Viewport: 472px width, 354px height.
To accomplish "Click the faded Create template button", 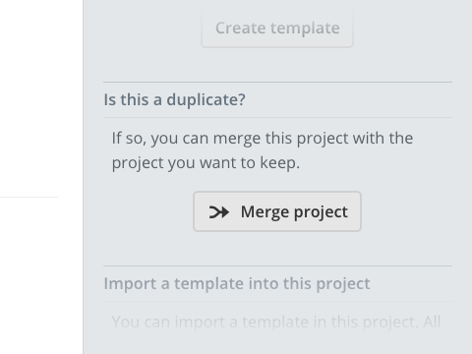I will point(277,29).
